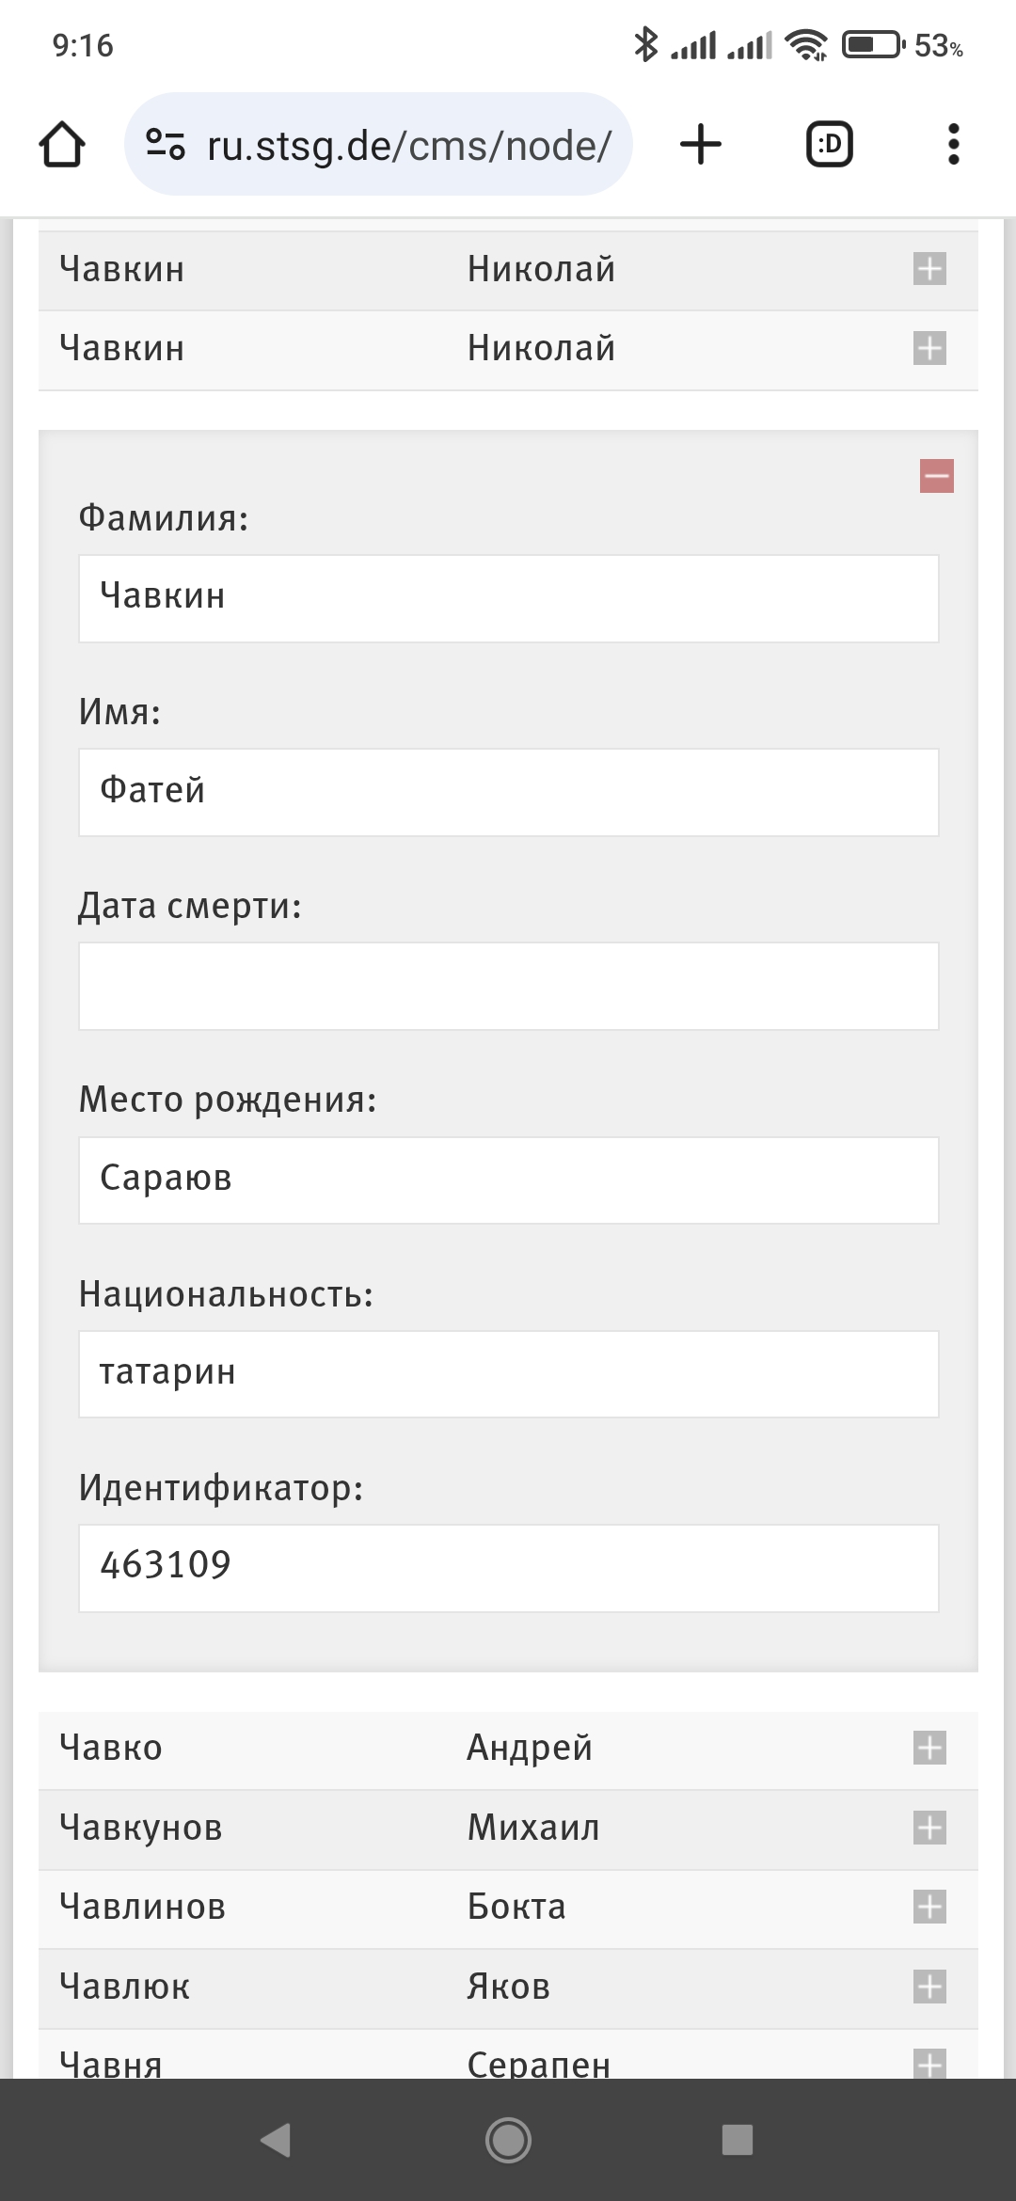Open a new tab with plus icon
Screen dimensions: 1016x2201
pos(701,145)
